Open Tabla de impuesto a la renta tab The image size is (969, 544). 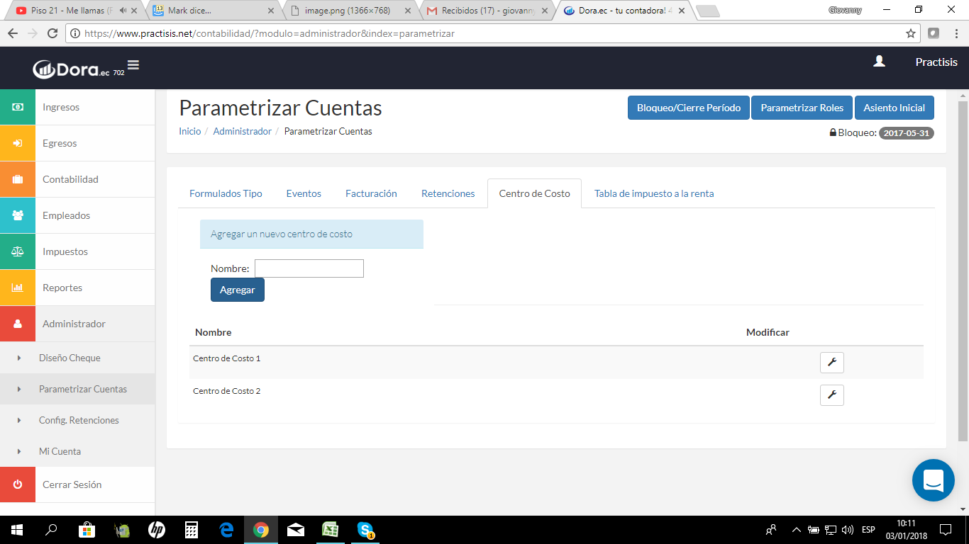654,193
